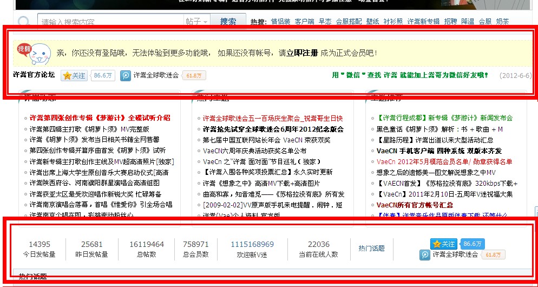The height and width of the screenshot is (287, 538).
Task: Open 曲高和寡,知音难觅 topic link
Action: coord(273,194)
